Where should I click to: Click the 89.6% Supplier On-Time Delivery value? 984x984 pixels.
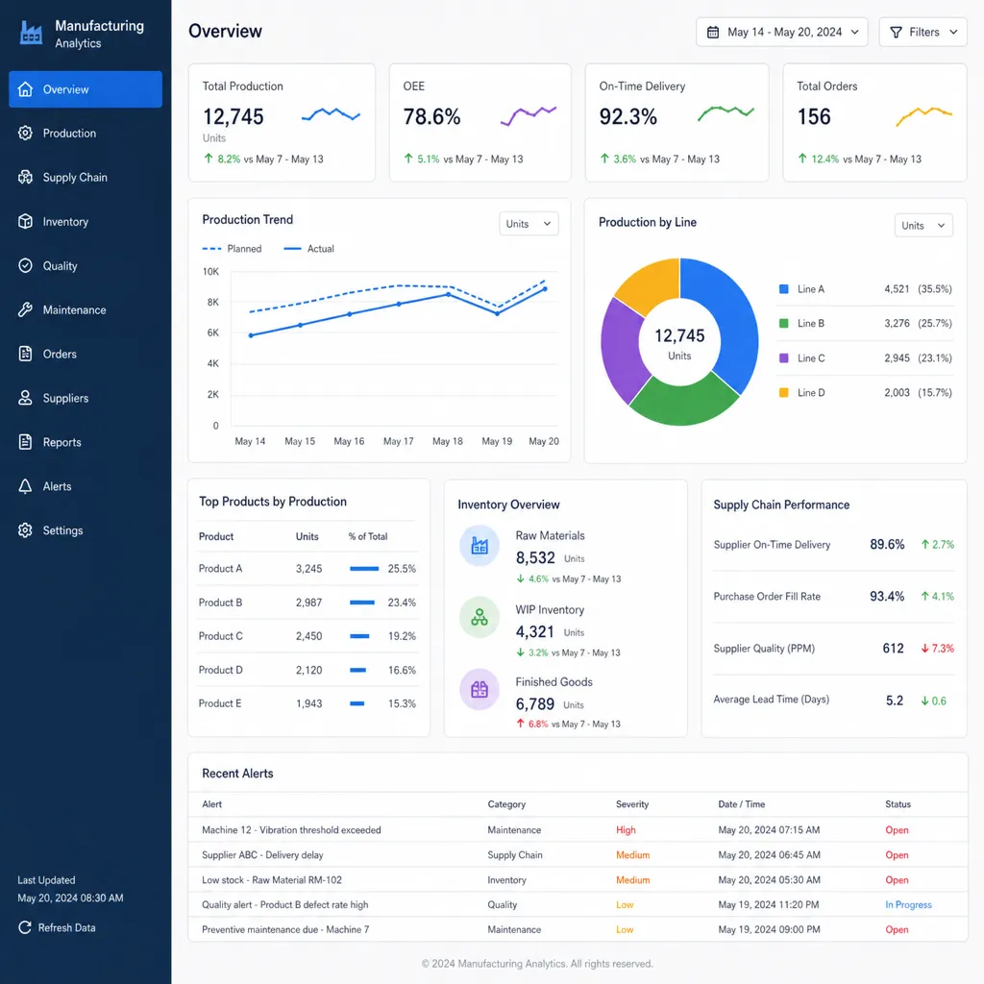click(887, 544)
